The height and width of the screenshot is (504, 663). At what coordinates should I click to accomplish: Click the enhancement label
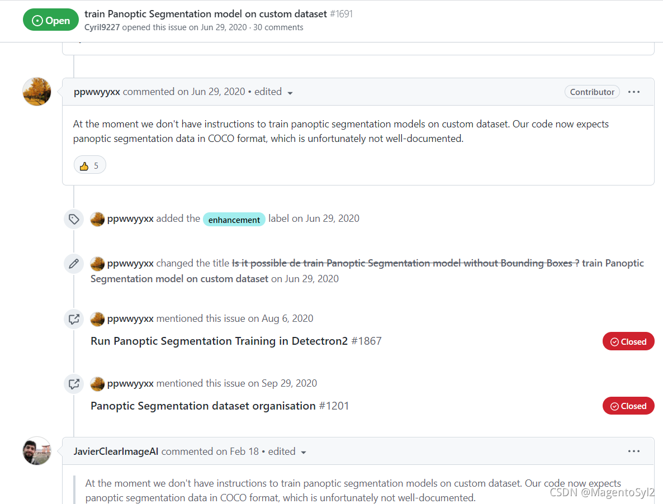click(234, 219)
